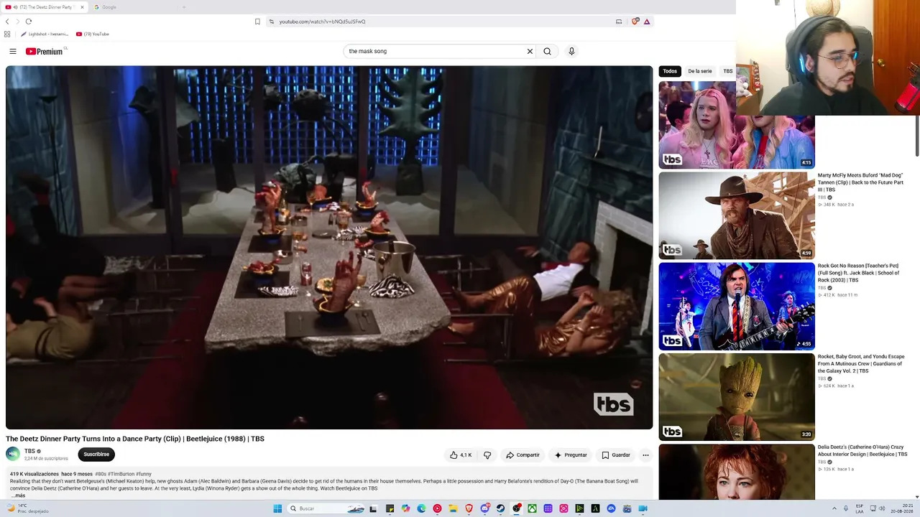Open the blonde women thumbnail with 4:15 duration

point(737,125)
